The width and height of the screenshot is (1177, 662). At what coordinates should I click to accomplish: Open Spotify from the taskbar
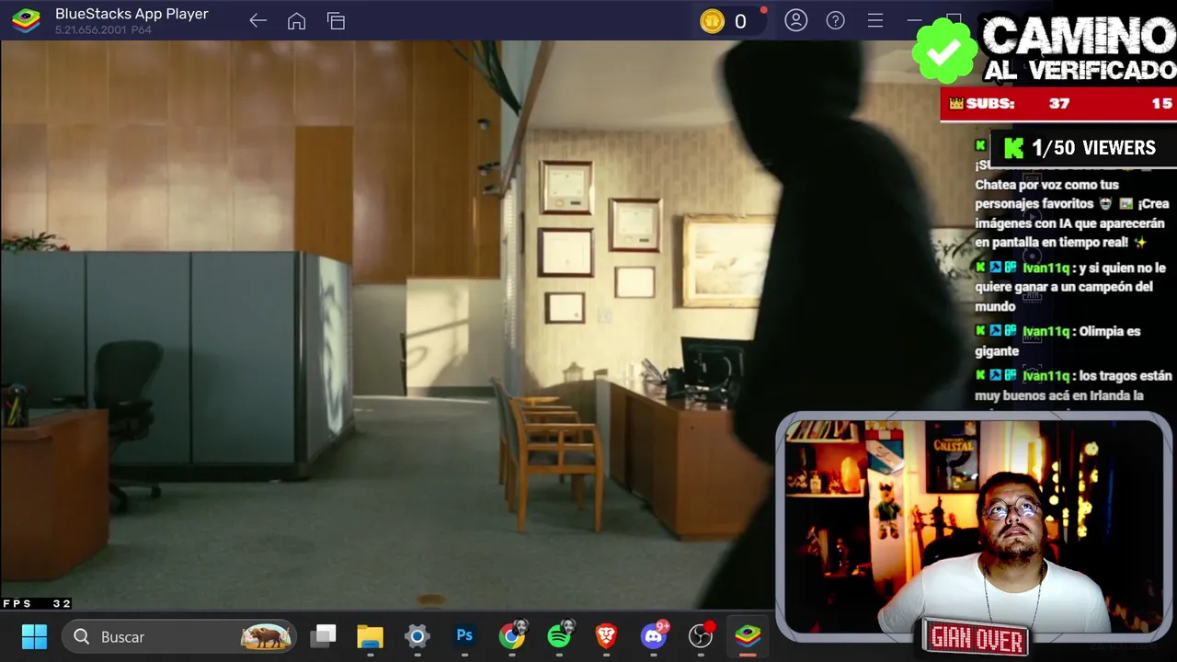tap(560, 635)
